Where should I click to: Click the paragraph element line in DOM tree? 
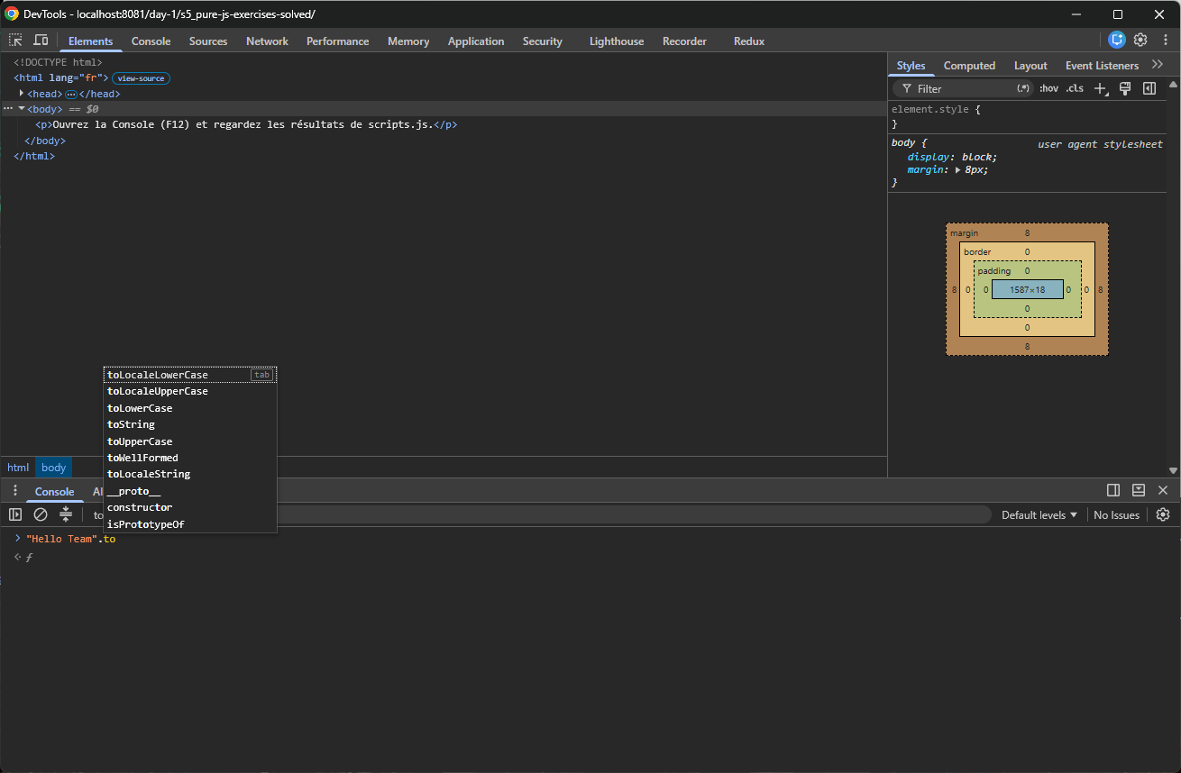click(245, 124)
